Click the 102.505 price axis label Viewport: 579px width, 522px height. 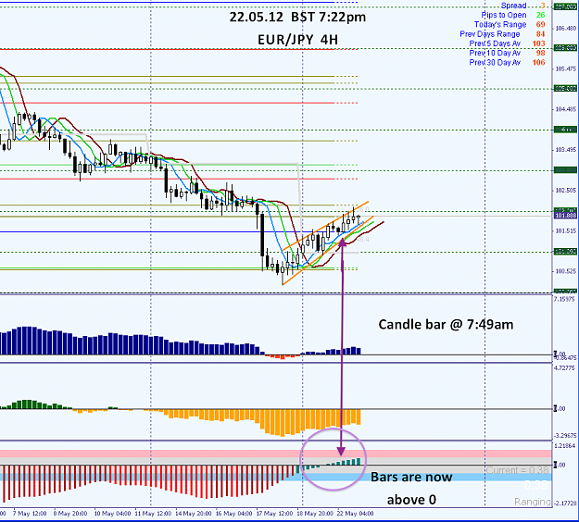pos(566,191)
